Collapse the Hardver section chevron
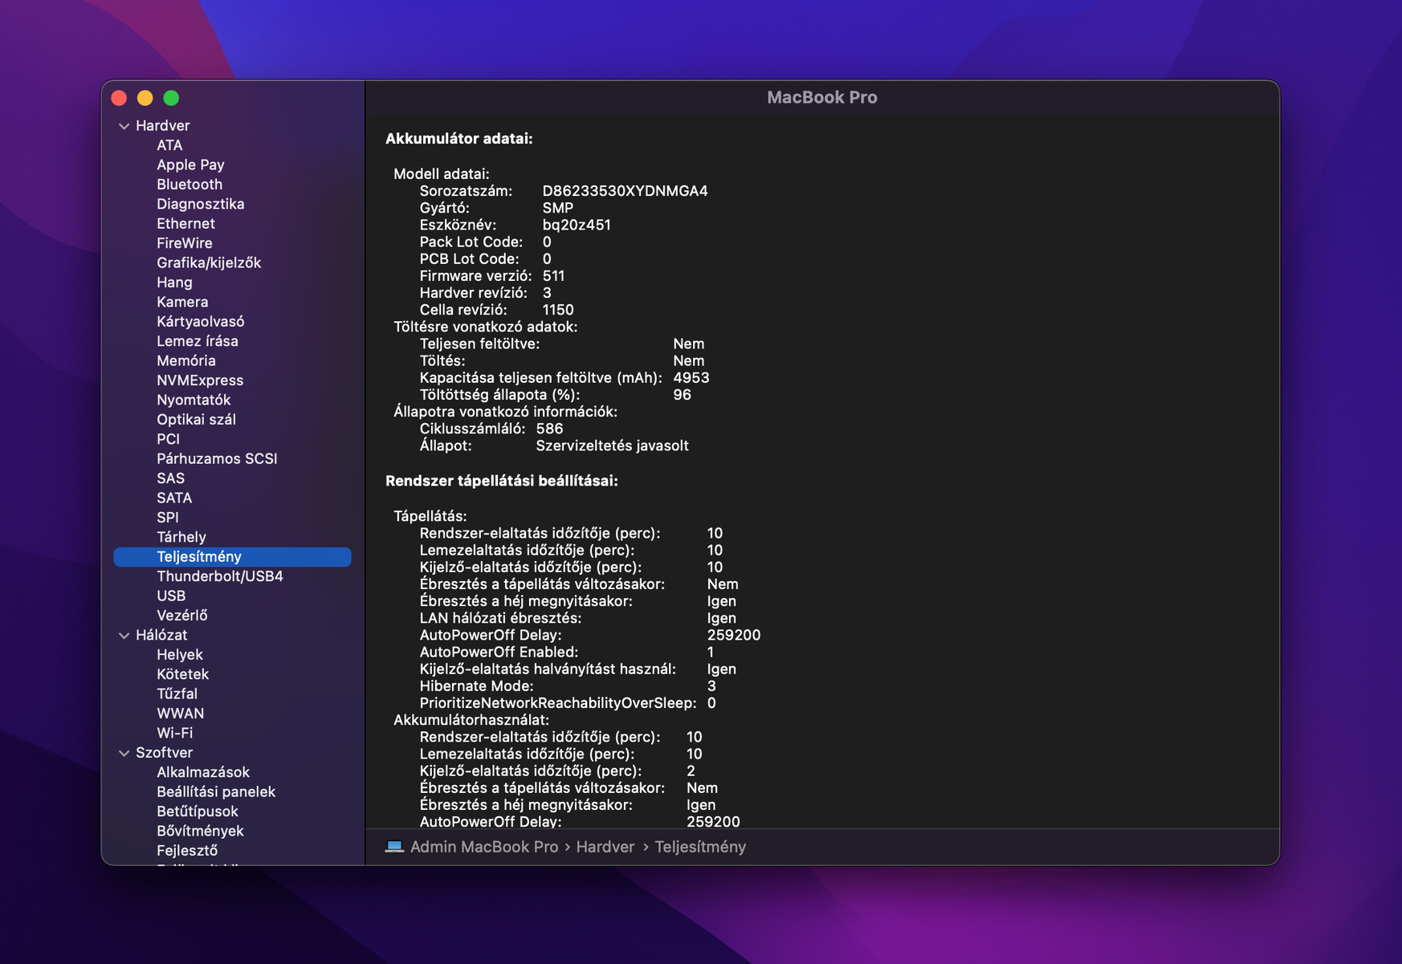Image resolution: width=1402 pixels, height=964 pixels. [124, 126]
